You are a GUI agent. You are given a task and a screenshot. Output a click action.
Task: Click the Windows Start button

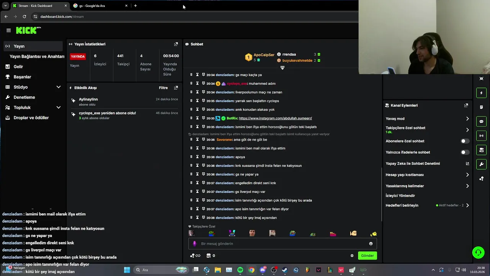point(127,270)
